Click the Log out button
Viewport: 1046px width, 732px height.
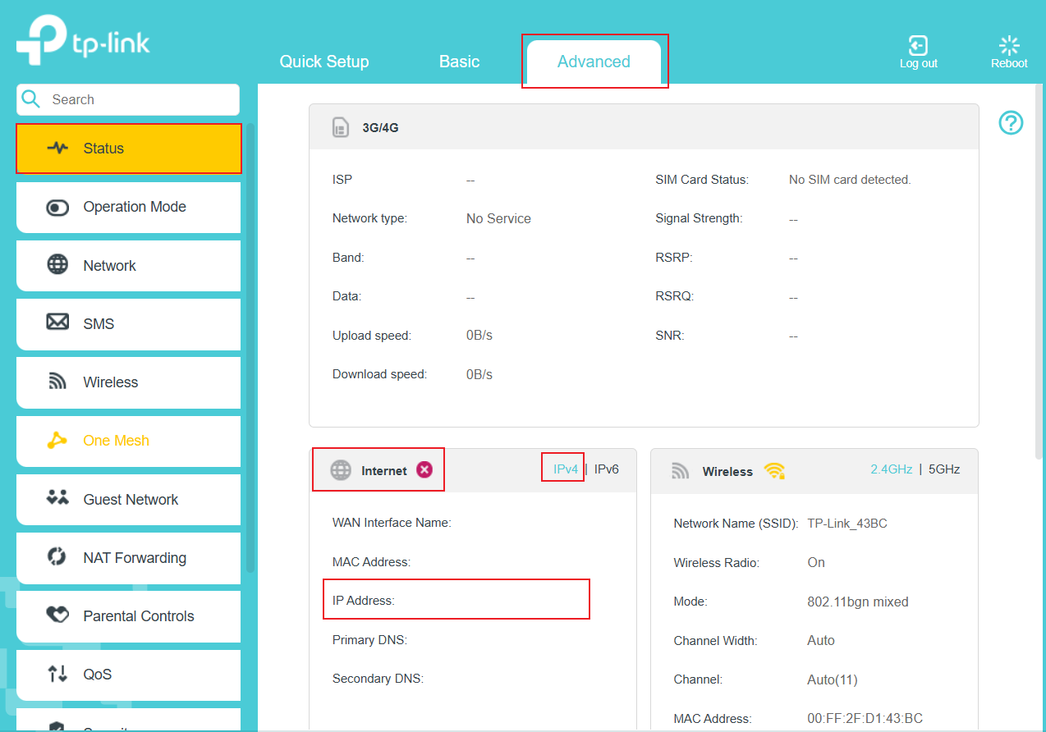tap(918, 51)
